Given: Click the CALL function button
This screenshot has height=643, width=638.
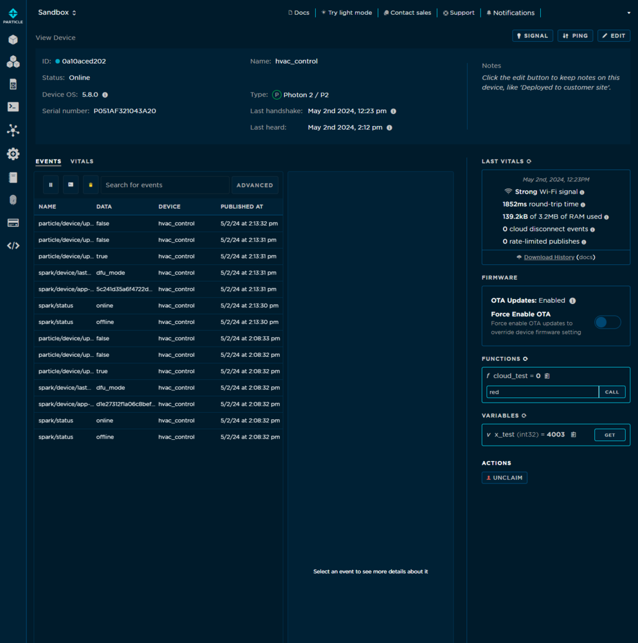Looking at the screenshot, I should pyautogui.click(x=612, y=392).
